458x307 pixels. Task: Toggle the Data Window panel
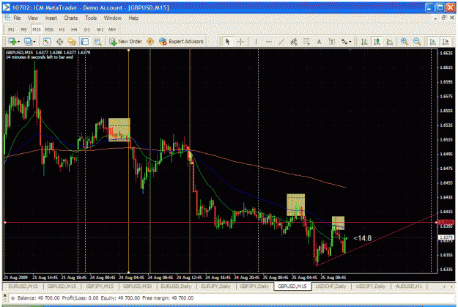point(59,42)
